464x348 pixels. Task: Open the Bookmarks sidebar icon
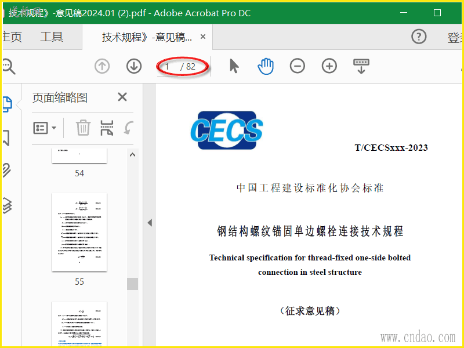pos(6,138)
